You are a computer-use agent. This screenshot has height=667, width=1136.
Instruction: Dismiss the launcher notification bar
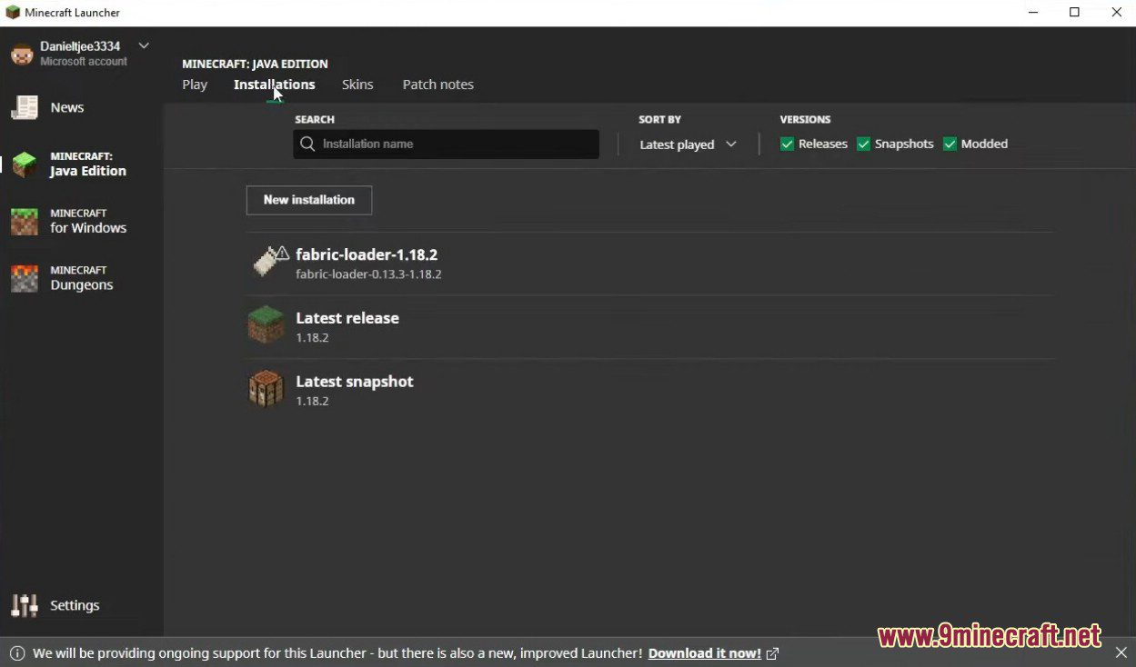click(x=1121, y=652)
